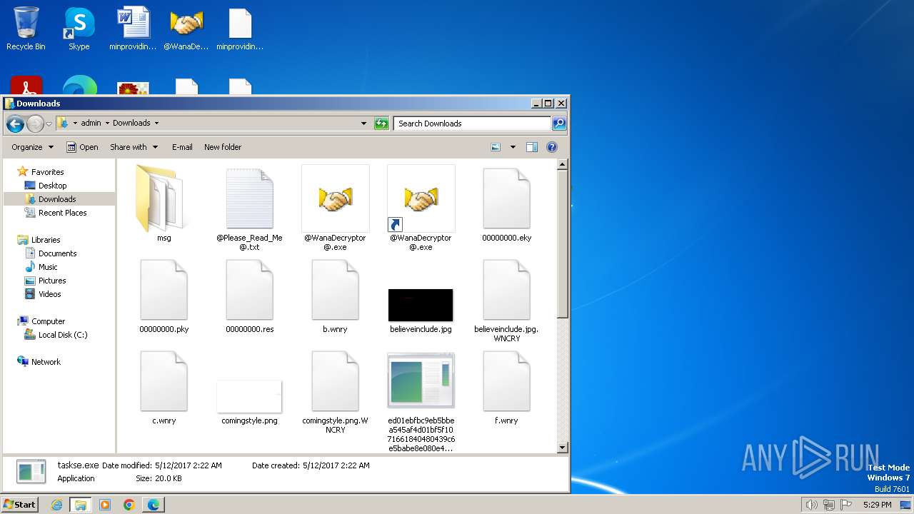The width and height of the screenshot is (914, 514).
Task: Select the ed01ebfbc9eb5bbe application icon
Action: point(421,381)
